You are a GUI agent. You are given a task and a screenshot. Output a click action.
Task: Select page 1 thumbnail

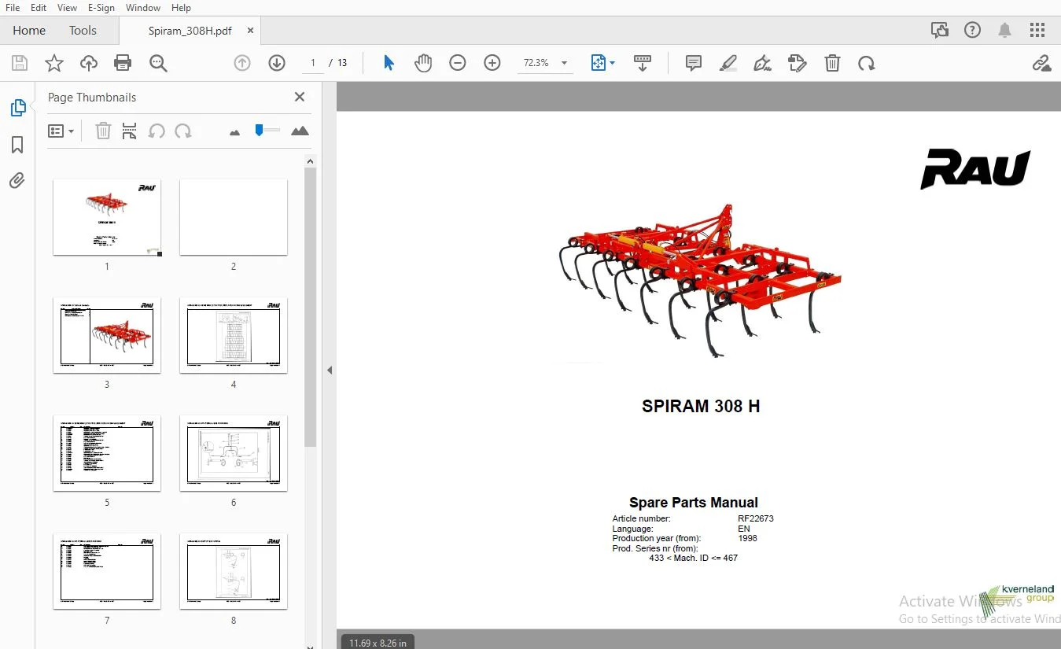click(107, 217)
